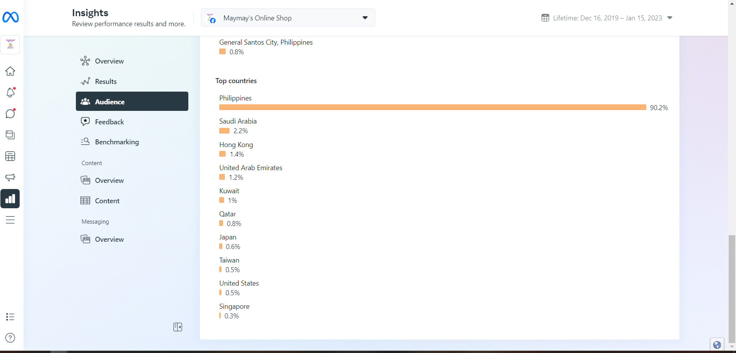Screen dimensions: 736x353
Task: Click Maymay's Online Shop page avatar icon
Action: [211, 18]
